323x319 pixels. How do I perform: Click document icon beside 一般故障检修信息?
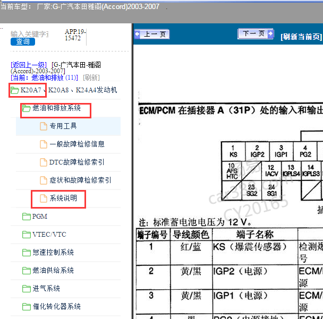click(43, 144)
